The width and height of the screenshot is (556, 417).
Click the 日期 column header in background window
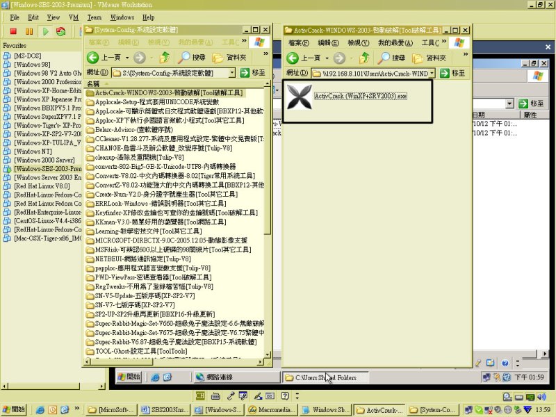496,115
